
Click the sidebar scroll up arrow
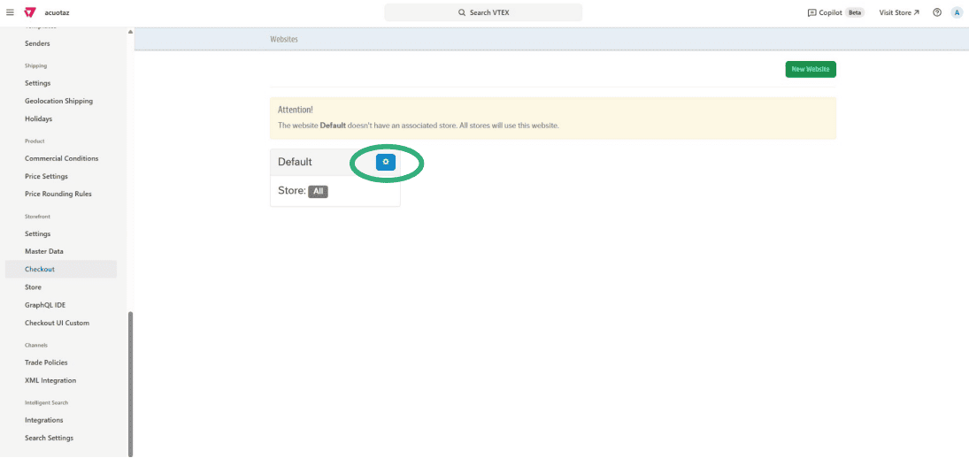click(131, 32)
